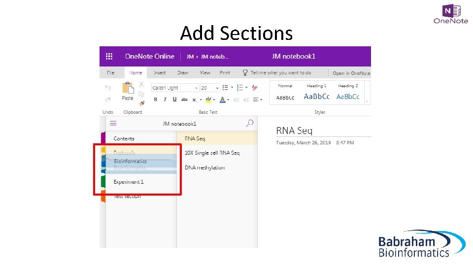The width and height of the screenshot is (473, 266).
Task: Expand the alignment options arrow
Action: pyautogui.click(x=261, y=100)
